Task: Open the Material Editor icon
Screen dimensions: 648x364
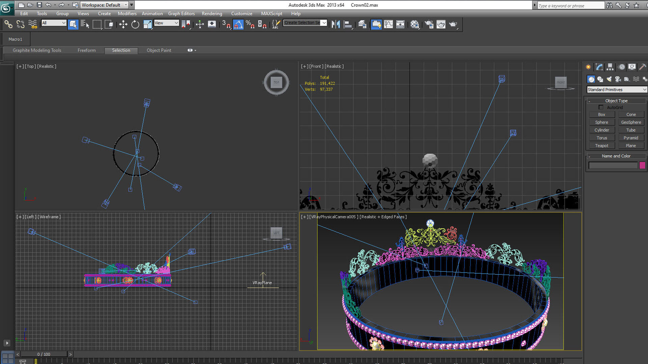Action: [415, 24]
